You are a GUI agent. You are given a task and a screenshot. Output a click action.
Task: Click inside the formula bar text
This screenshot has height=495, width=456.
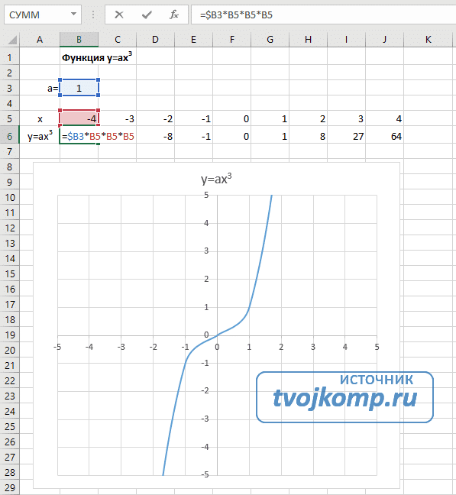tap(323, 15)
